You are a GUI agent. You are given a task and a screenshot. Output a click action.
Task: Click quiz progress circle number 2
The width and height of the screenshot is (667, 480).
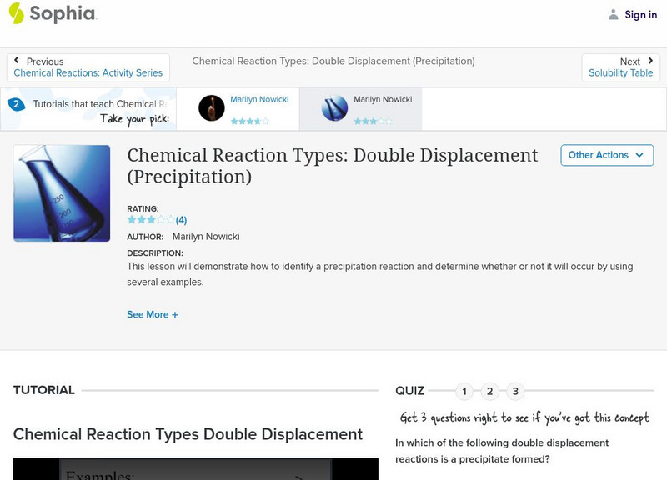click(490, 389)
